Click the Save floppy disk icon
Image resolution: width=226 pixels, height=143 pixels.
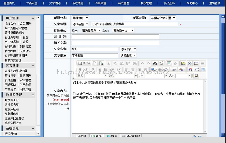(196, 76)
